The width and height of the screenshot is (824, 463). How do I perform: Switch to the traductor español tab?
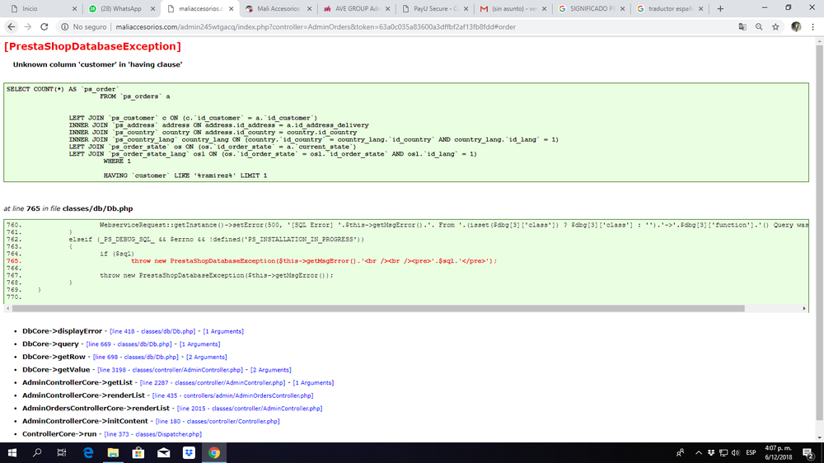pyautogui.click(x=670, y=9)
